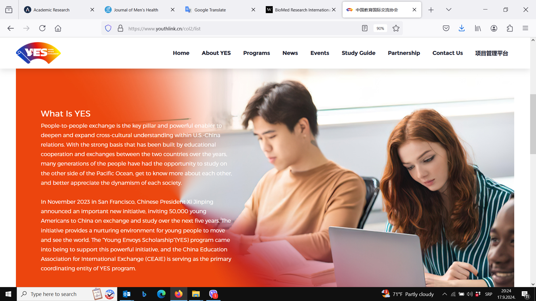Switch to Google Translate tab
This screenshot has height=301, width=536.
[x=210, y=10]
